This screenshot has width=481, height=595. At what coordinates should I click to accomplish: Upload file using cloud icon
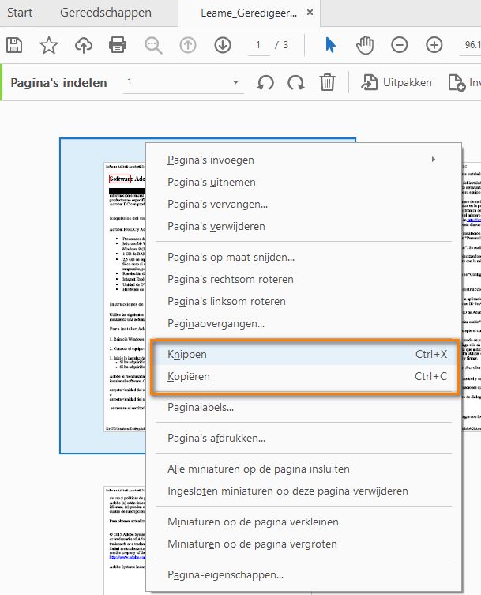(x=84, y=45)
